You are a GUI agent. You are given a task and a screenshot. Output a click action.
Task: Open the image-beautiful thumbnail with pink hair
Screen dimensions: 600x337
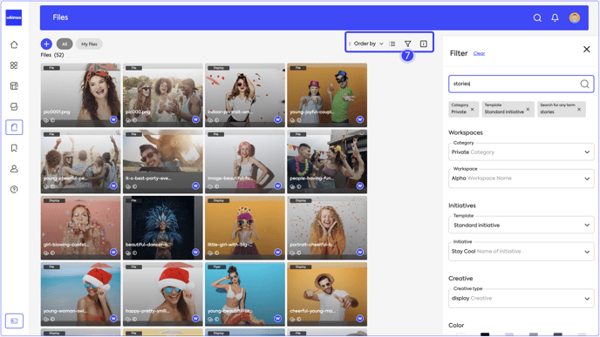pyautogui.click(x=245, y=162)
